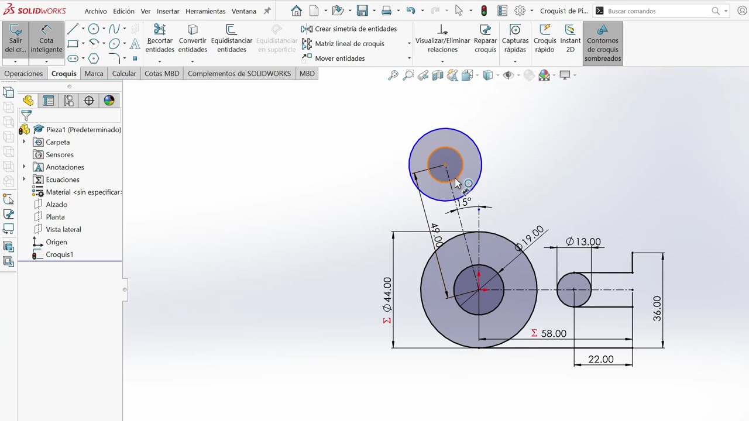Screen dimensions: 749x421
Task: Select the Corner Rectangle tool
Action: [x=73, y=43]
